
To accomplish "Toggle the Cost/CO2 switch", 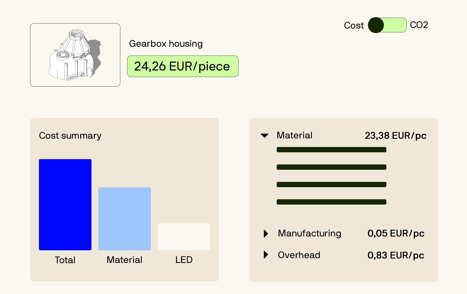I will coord(387,25).
